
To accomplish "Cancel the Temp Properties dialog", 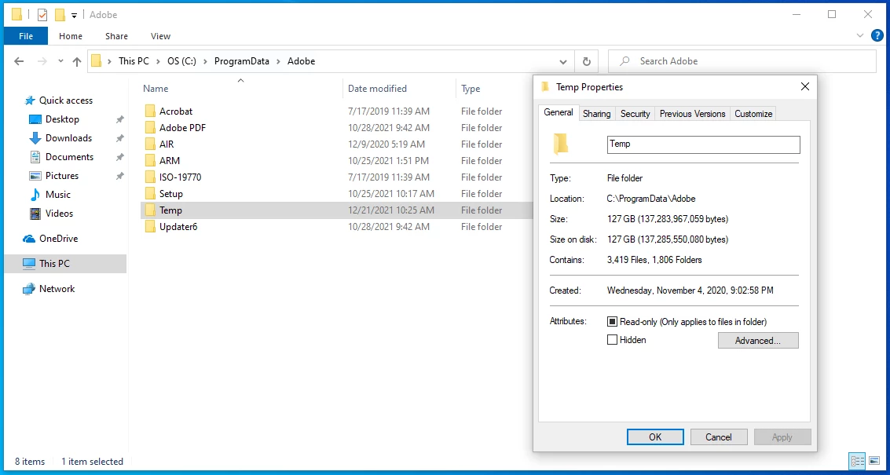I will [x=719, y=437].
